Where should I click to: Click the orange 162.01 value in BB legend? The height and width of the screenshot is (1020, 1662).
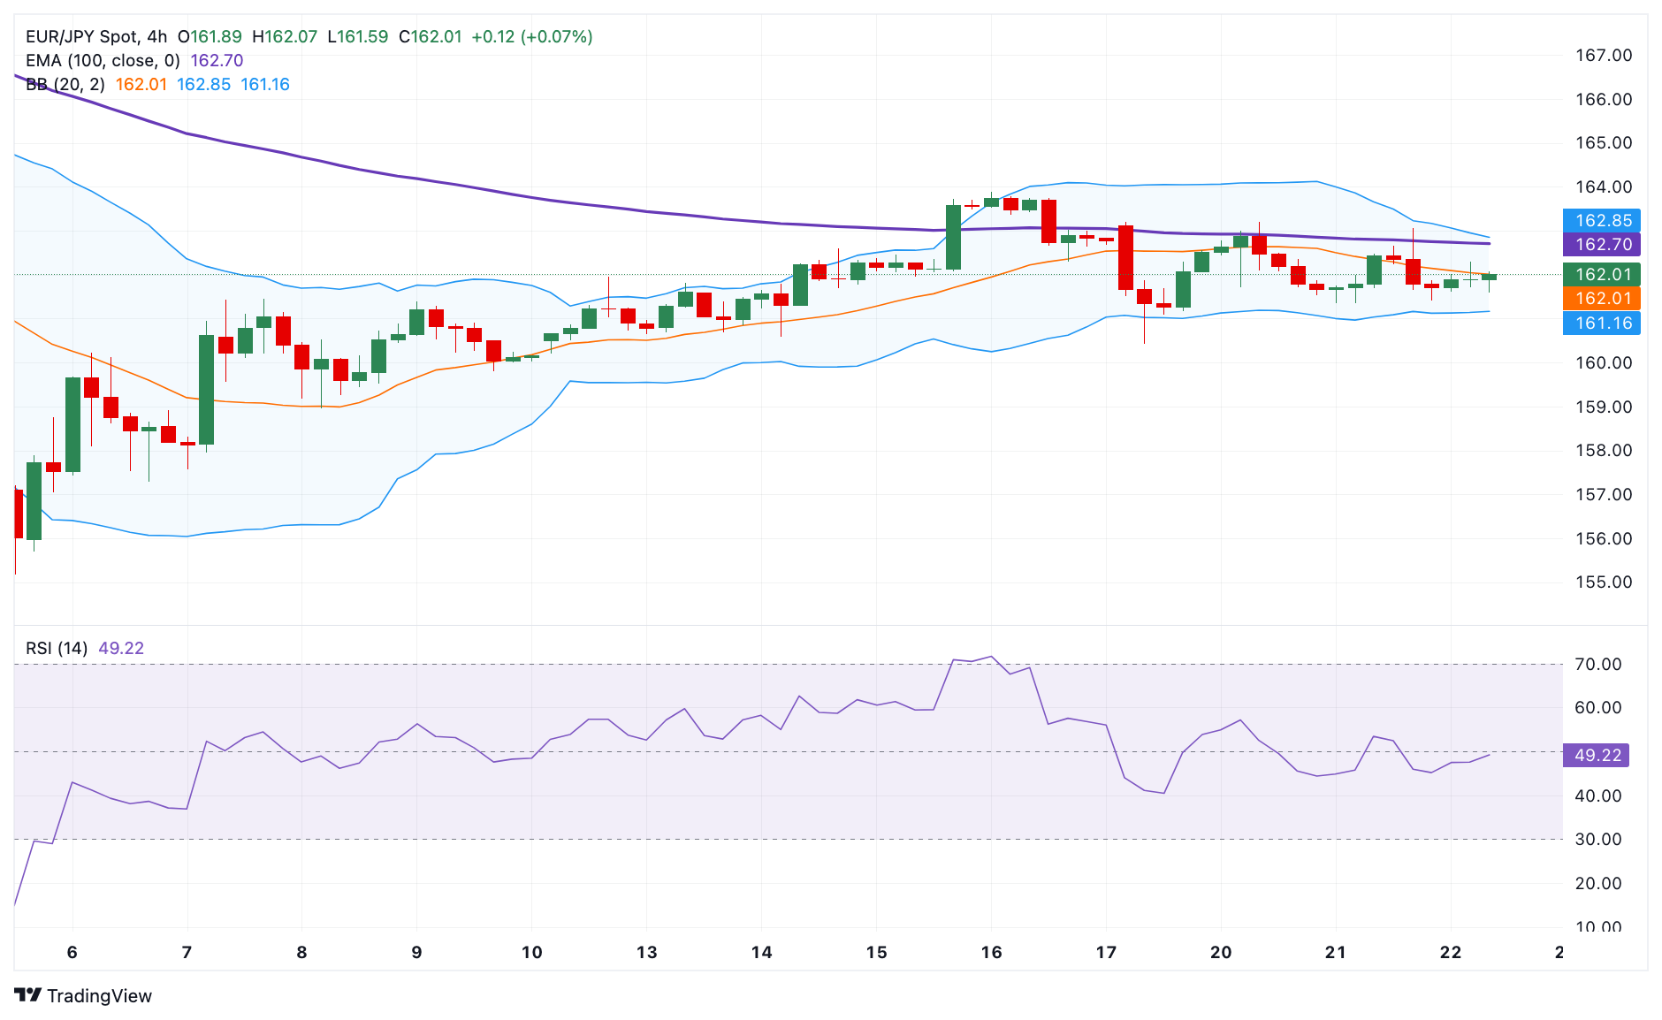tap(141, 84)
